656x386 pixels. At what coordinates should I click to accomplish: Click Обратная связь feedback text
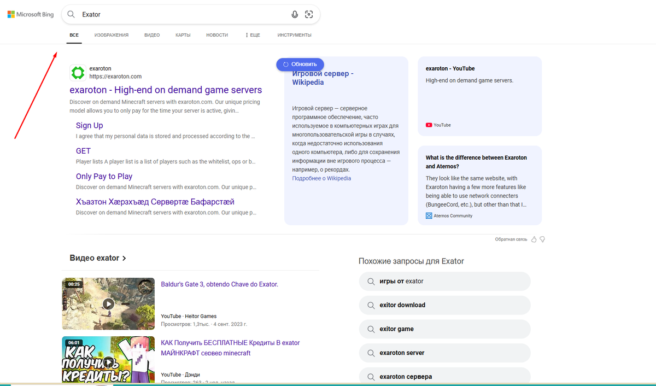coord(511,239)
